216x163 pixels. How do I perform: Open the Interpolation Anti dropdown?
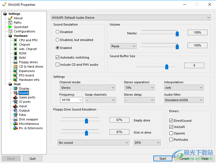coord(184,87)
